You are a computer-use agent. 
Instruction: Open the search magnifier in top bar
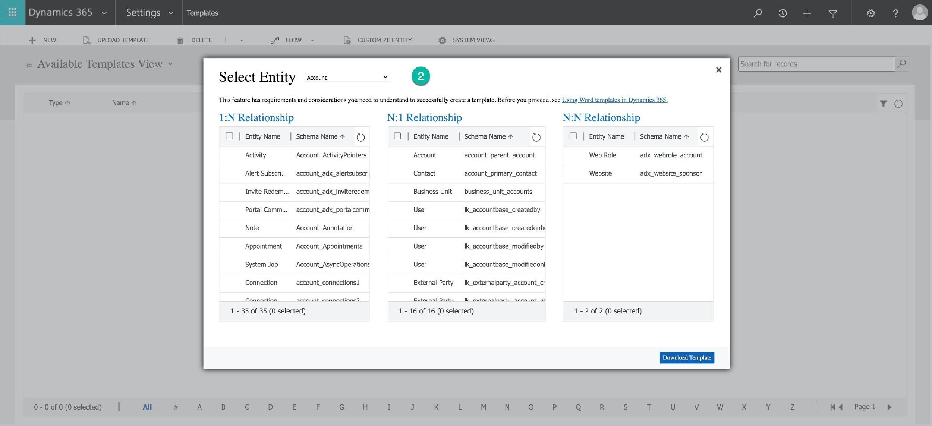tap(757, 13)
